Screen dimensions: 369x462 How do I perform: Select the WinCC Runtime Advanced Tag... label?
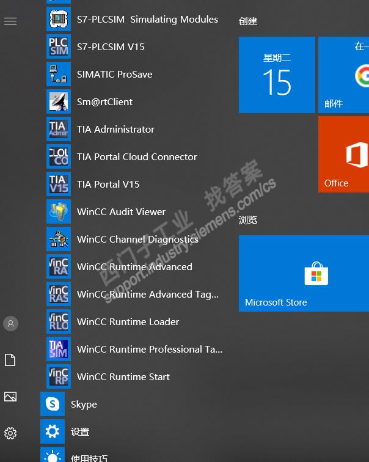pos(148,295)
